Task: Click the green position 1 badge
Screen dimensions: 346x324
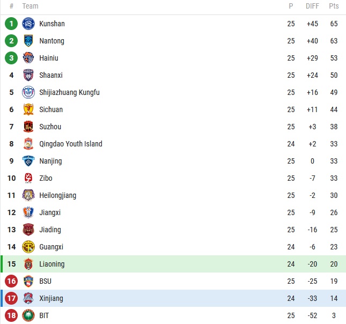Action: [x=11, y=24]
